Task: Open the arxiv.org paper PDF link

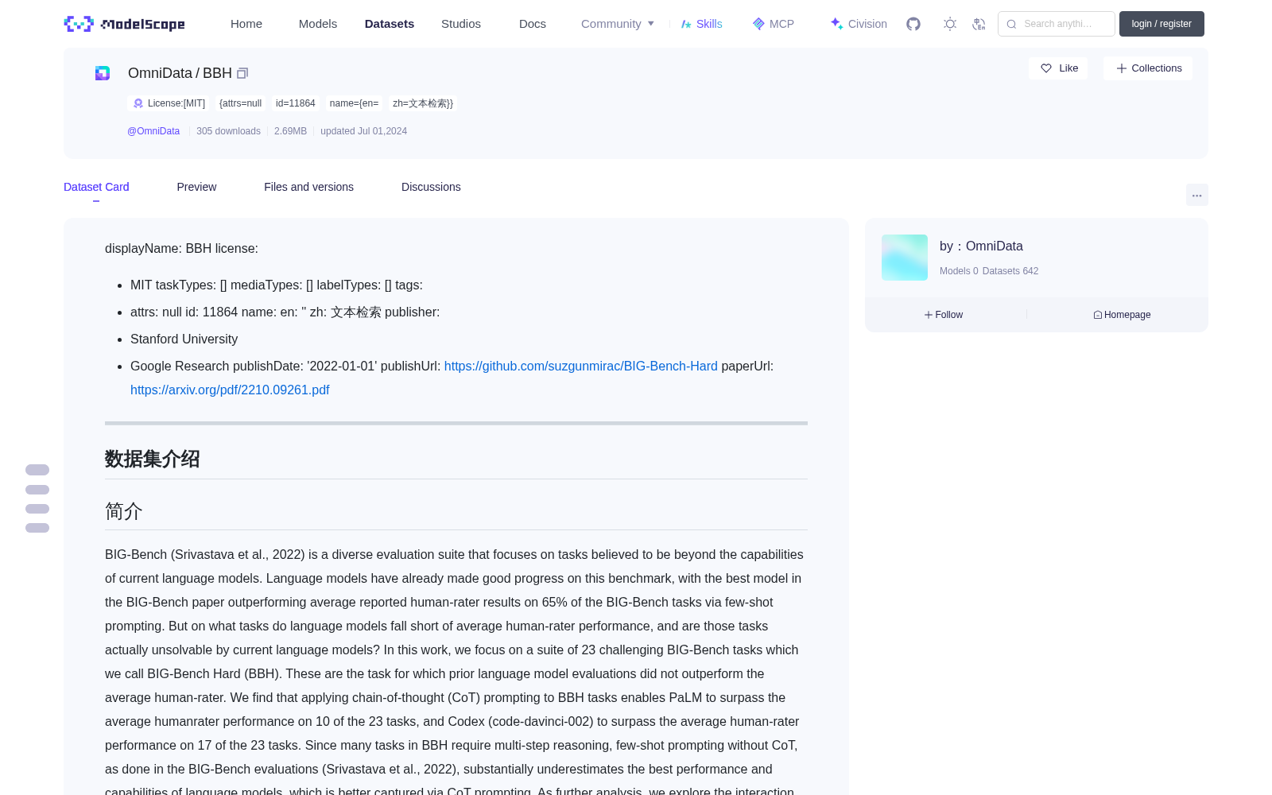Action: (x=230, y=390)
